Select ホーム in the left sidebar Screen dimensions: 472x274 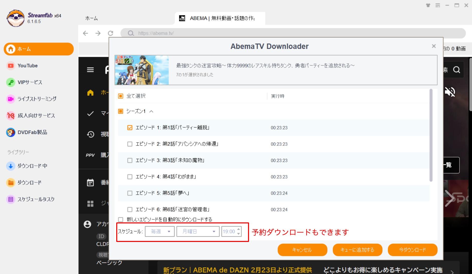click(x=39, y=49)
